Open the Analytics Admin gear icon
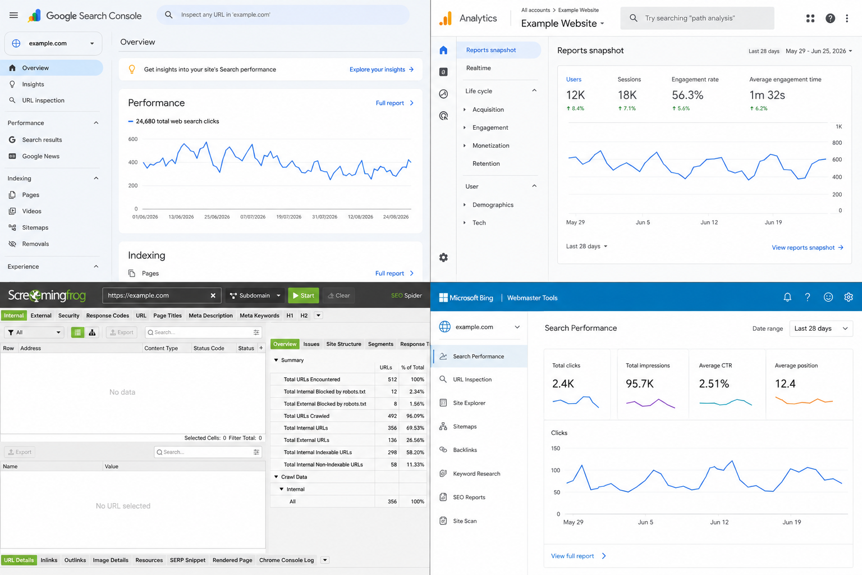 (443, 257)
